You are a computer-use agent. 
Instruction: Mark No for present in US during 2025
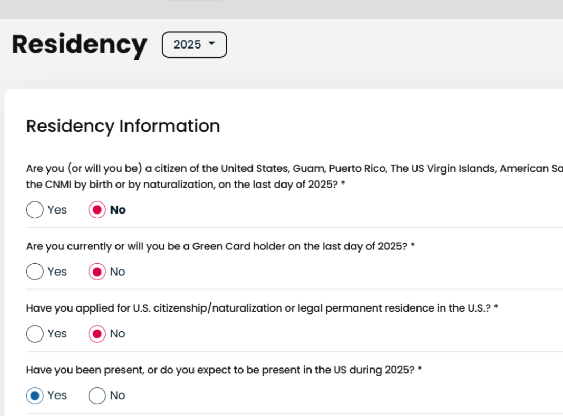pos(97,395)
